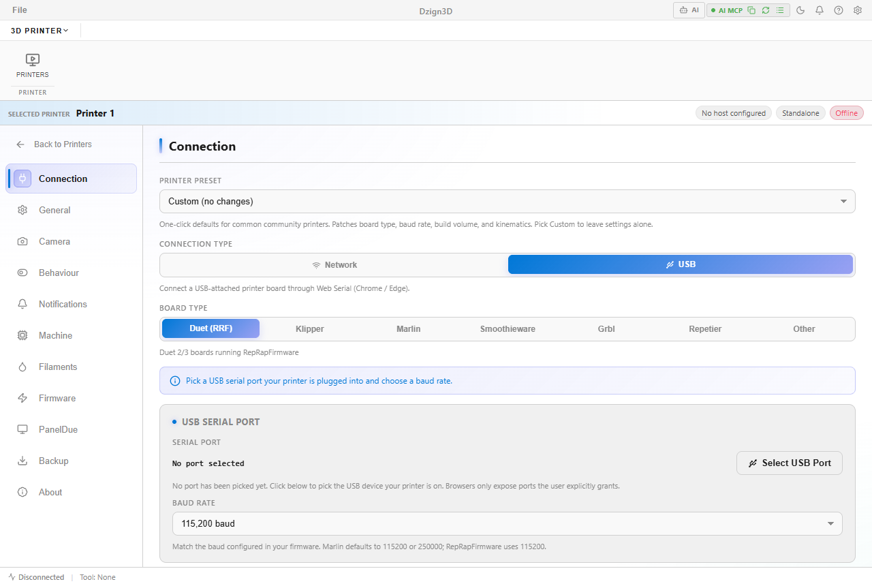Open the Baud Rate dropdown

[508, 523]
